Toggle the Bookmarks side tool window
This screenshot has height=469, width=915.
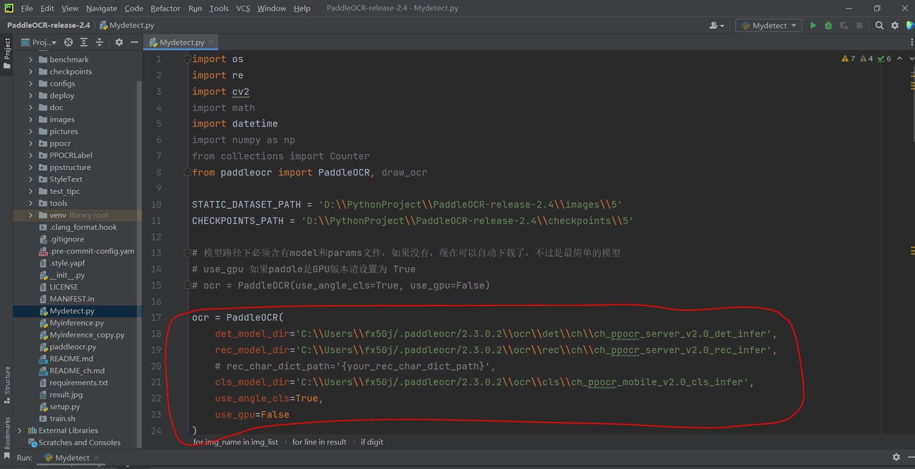click(x=7, y=437)
